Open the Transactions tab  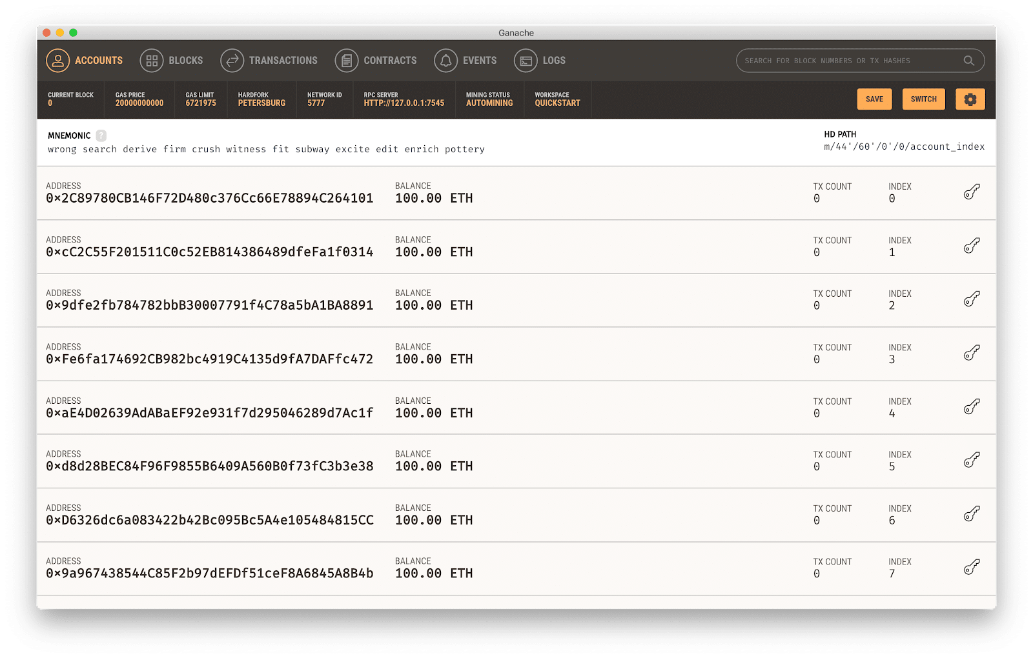click(x=269, y=61)
